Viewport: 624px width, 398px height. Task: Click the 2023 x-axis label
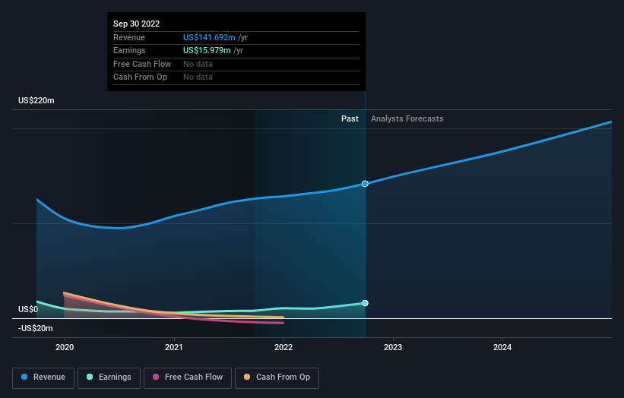tap(393, 347)
